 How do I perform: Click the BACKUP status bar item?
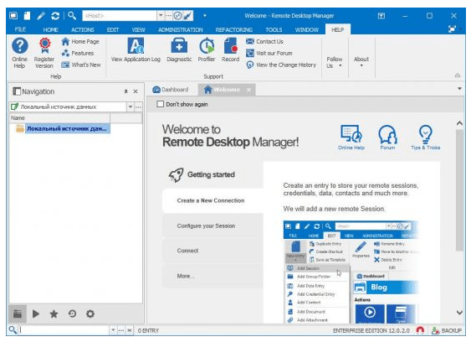(447, 330)
